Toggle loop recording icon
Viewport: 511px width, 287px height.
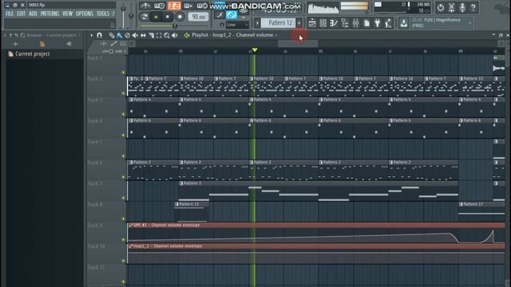tap(202, 6)
